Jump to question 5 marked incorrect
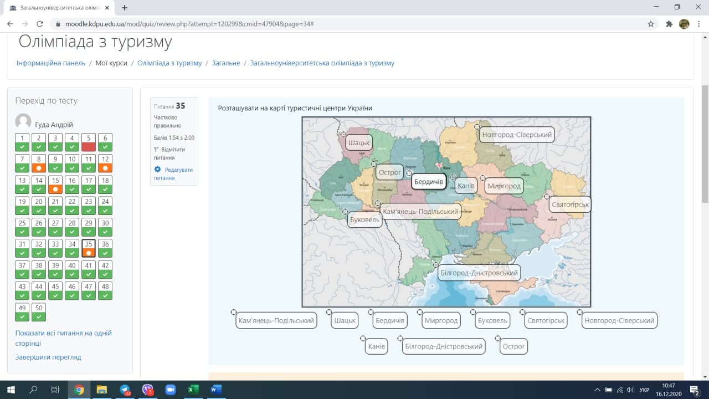Image resolution: width=709 pixels, height=399 pixels. pyautogui.click(x=89, y=142)
